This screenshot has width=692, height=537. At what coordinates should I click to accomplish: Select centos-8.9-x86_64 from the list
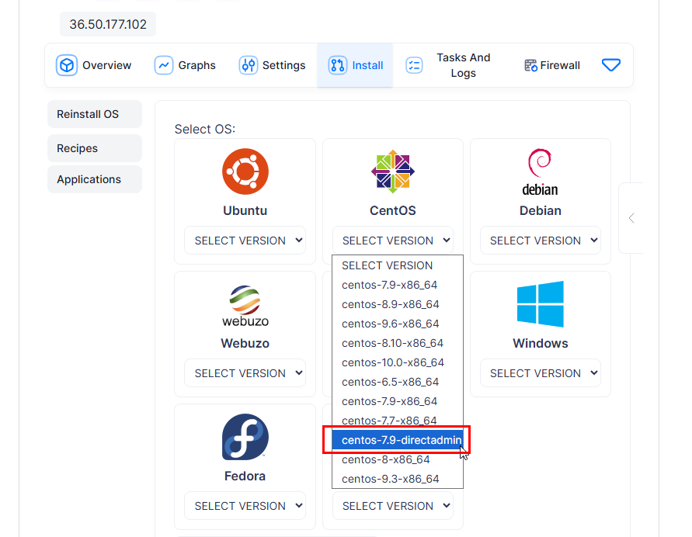click(398, 304)
